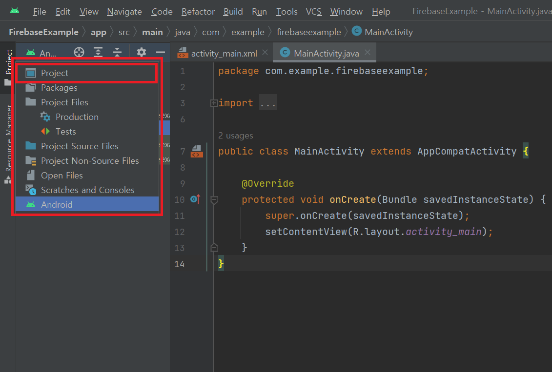Viewport: 552px width, 372px height.
Task: Open the Android view selector dropdown
Action: pyautogui.click(x=41, y=53)
